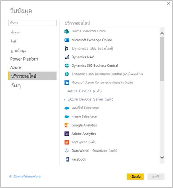Open the ฐานข้อมูล category
This screenshot has width=173, height=188.
pyautogui.click(x=18, y=50)
